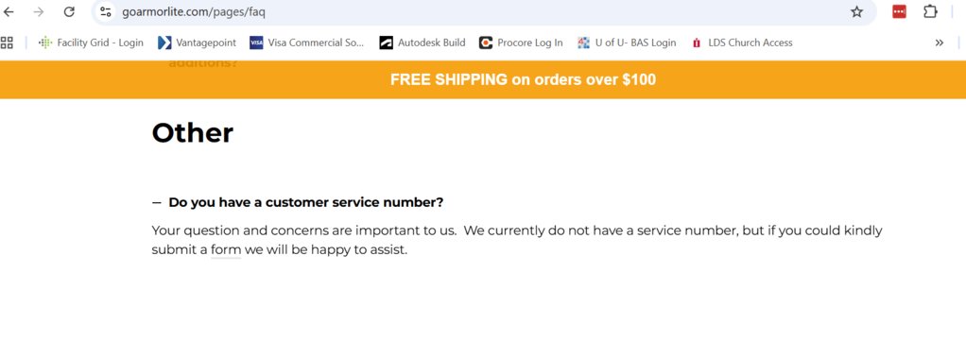
Task: Collapse the customer service number question
Action: pyautogui.click(x=298, y=202)
